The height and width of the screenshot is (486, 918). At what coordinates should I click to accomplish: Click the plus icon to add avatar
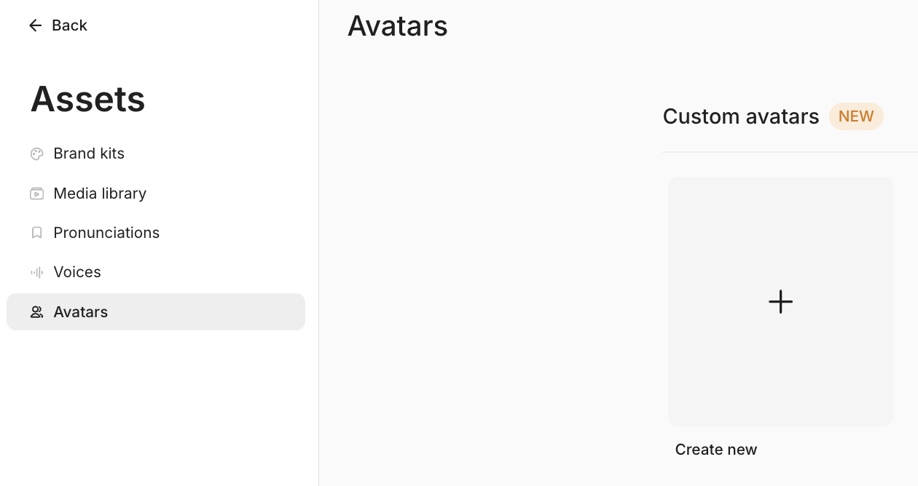(780, 302)
